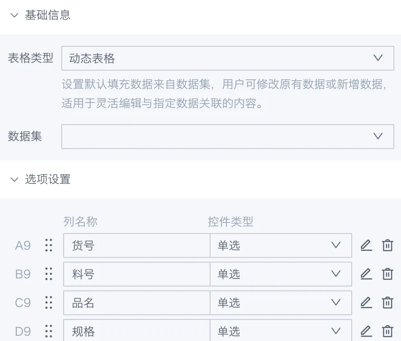
Task: Click the edit pencil icon for row D9
Action: pos(366,331)
